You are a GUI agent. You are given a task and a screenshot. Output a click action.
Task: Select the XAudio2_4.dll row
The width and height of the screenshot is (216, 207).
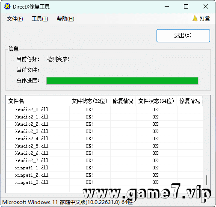tap(104, 139)
